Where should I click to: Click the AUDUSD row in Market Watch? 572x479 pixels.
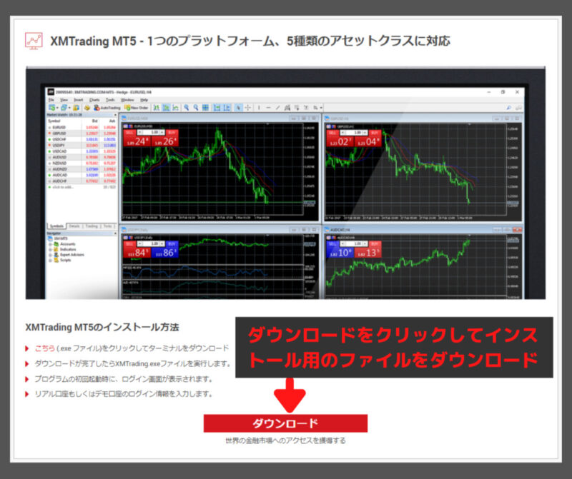click(82, 157)
